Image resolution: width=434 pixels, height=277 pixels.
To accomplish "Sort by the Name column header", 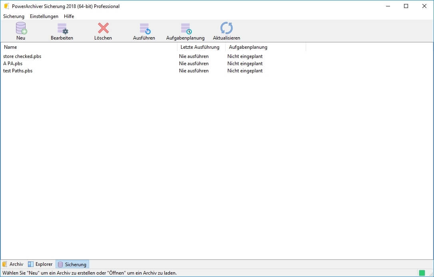I will 10,47.
